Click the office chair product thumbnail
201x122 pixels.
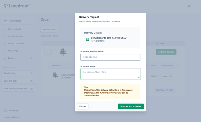63,52
